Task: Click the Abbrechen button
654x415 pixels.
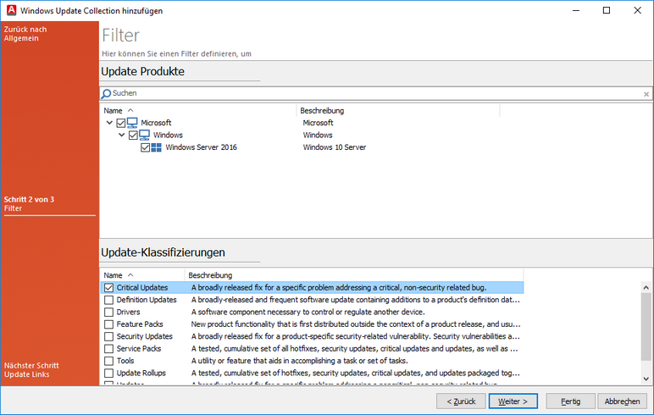Action: click(x=623, y=401)
